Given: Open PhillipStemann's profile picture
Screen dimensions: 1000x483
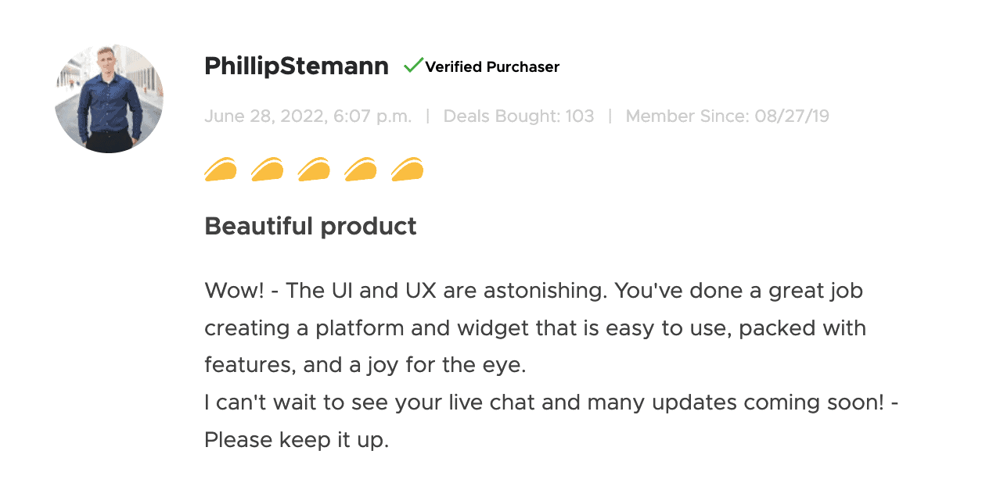Looking at the screenshot, I should (x=109, y=98).
